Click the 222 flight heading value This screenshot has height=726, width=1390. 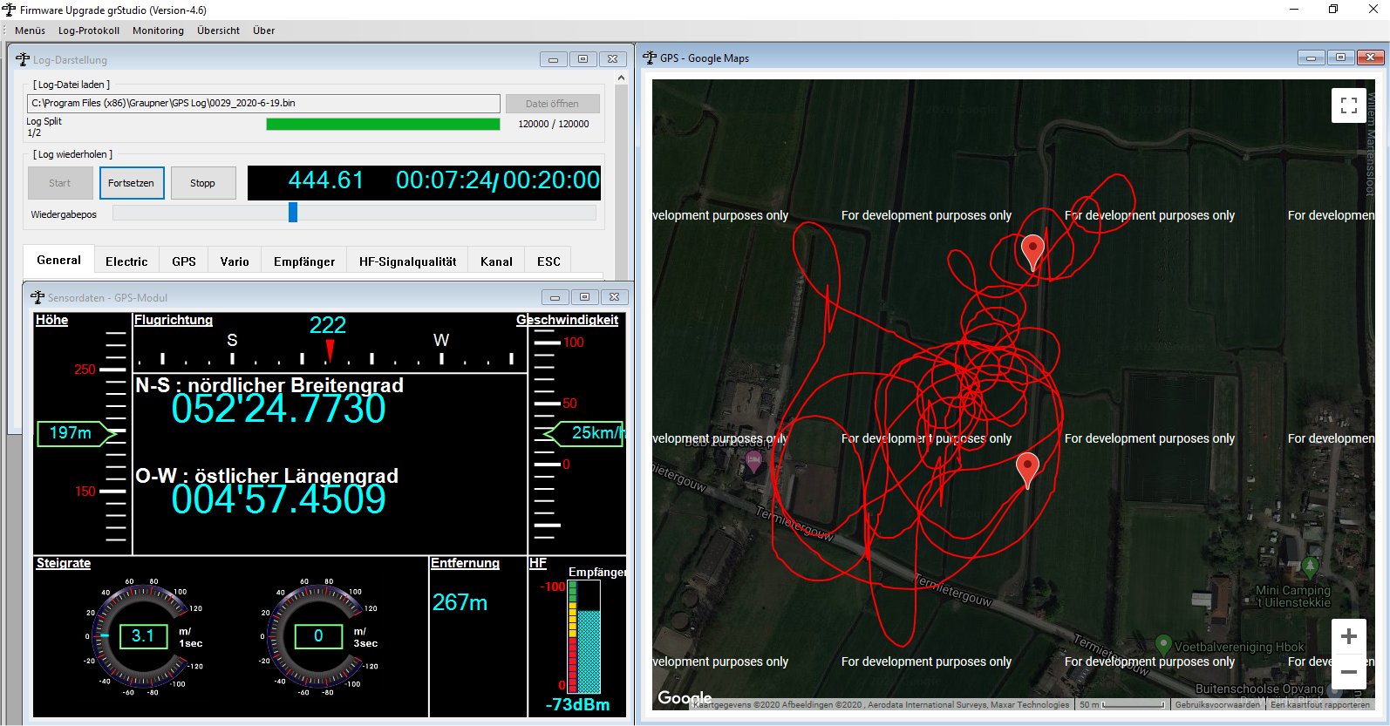(328, 325)
